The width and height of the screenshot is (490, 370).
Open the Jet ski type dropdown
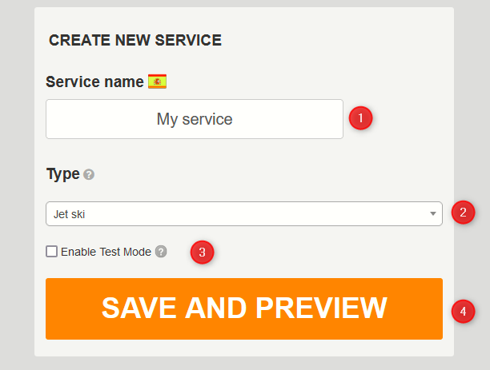[x=244, y=213]
